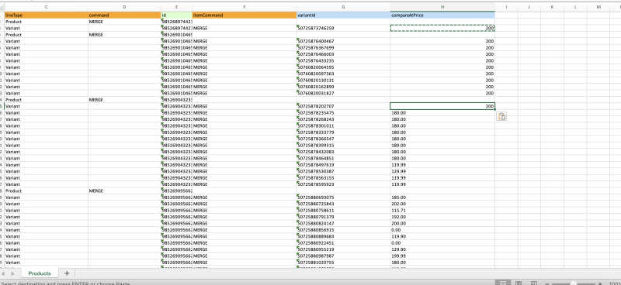Select variantId cell 50725876466003
Screen dimensions: 621x285
point(343,54)
